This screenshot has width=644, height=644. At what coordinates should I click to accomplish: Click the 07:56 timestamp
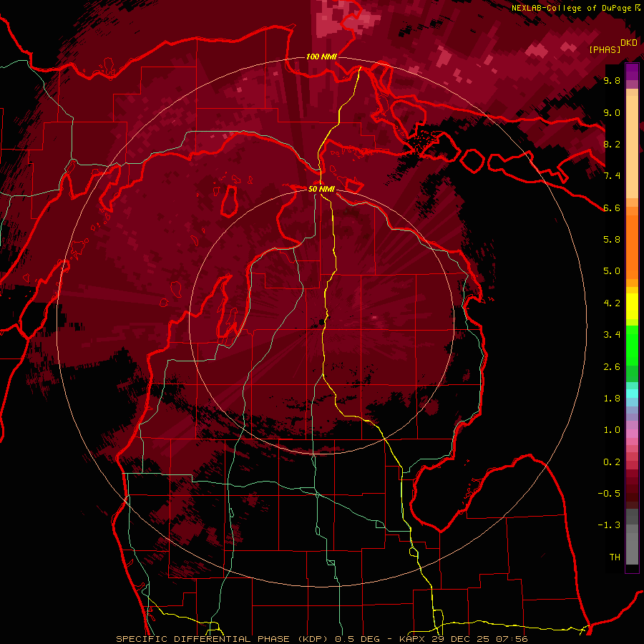(513, 639)
